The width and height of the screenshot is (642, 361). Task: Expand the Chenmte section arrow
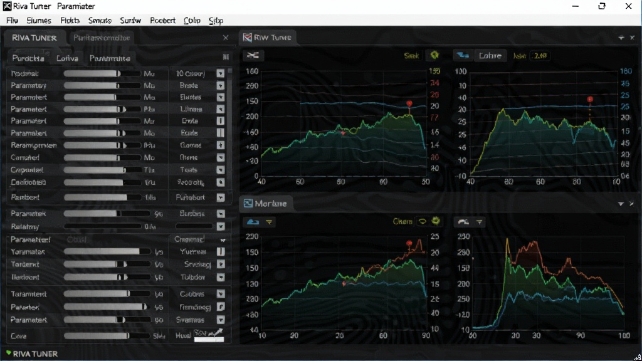223,240
